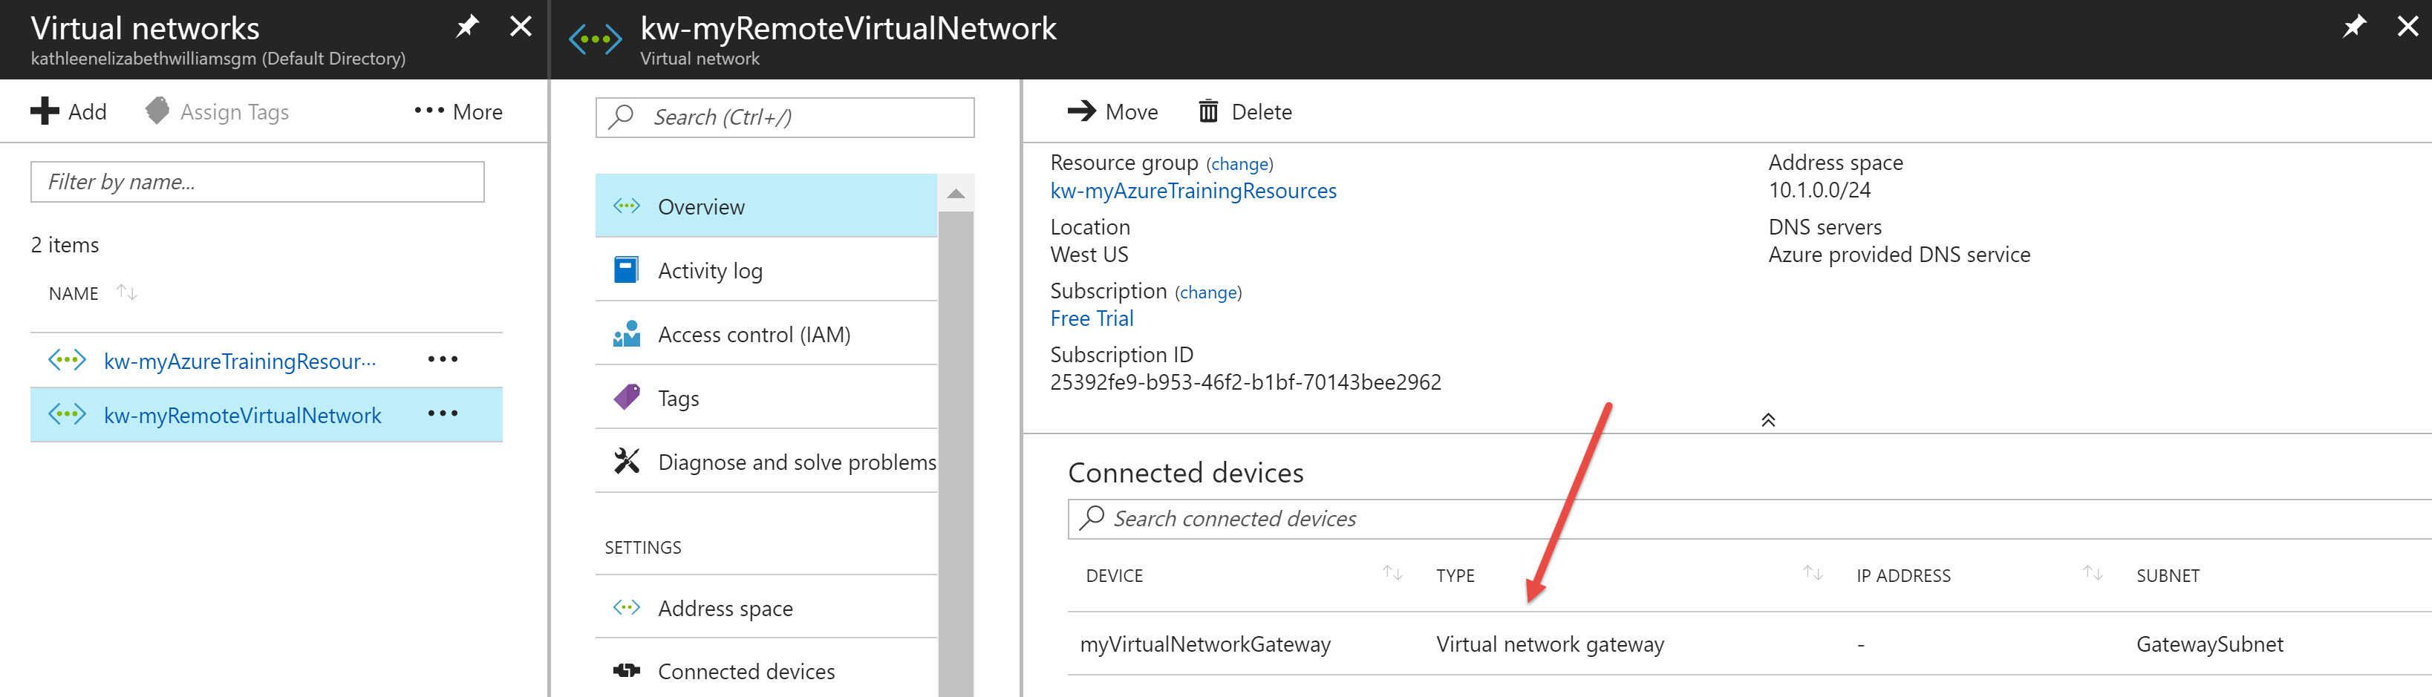Image resolution: width=2432 pixels, height=697 pixels.
Task: Close the kw-myRemoteVirtualNetwork blade
Action: (x=2407, y=27)
